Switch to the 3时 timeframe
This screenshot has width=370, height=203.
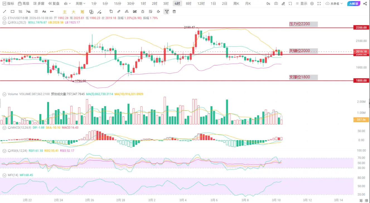[x=166, y=4]
